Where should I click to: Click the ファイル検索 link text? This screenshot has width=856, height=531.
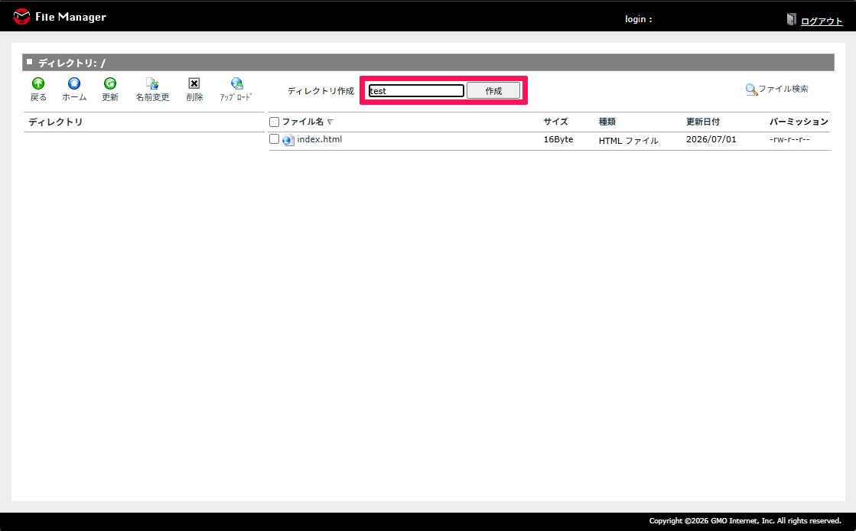(783, 89)
